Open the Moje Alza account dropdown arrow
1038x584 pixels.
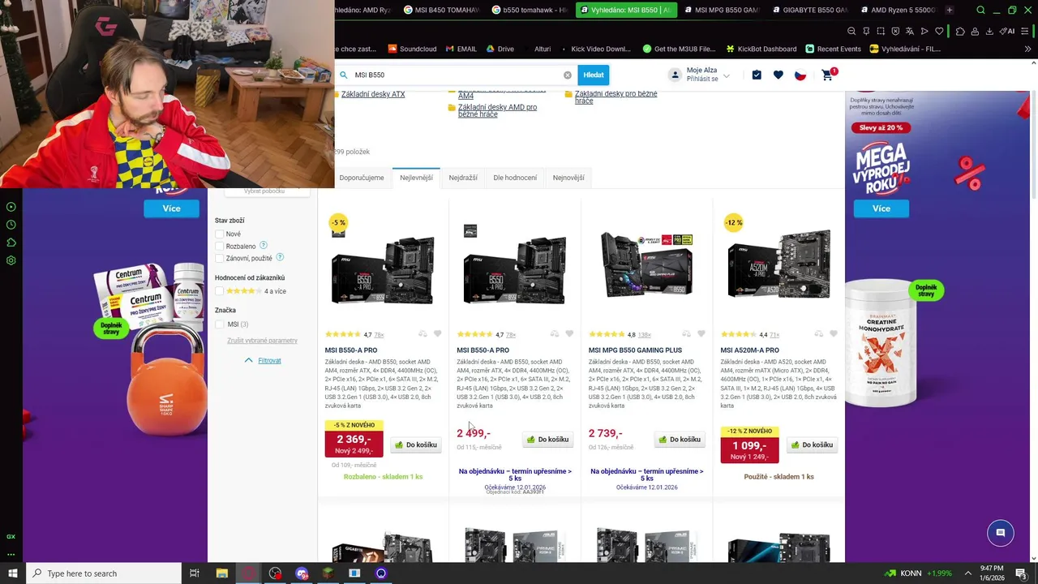[x=727, y=75]
